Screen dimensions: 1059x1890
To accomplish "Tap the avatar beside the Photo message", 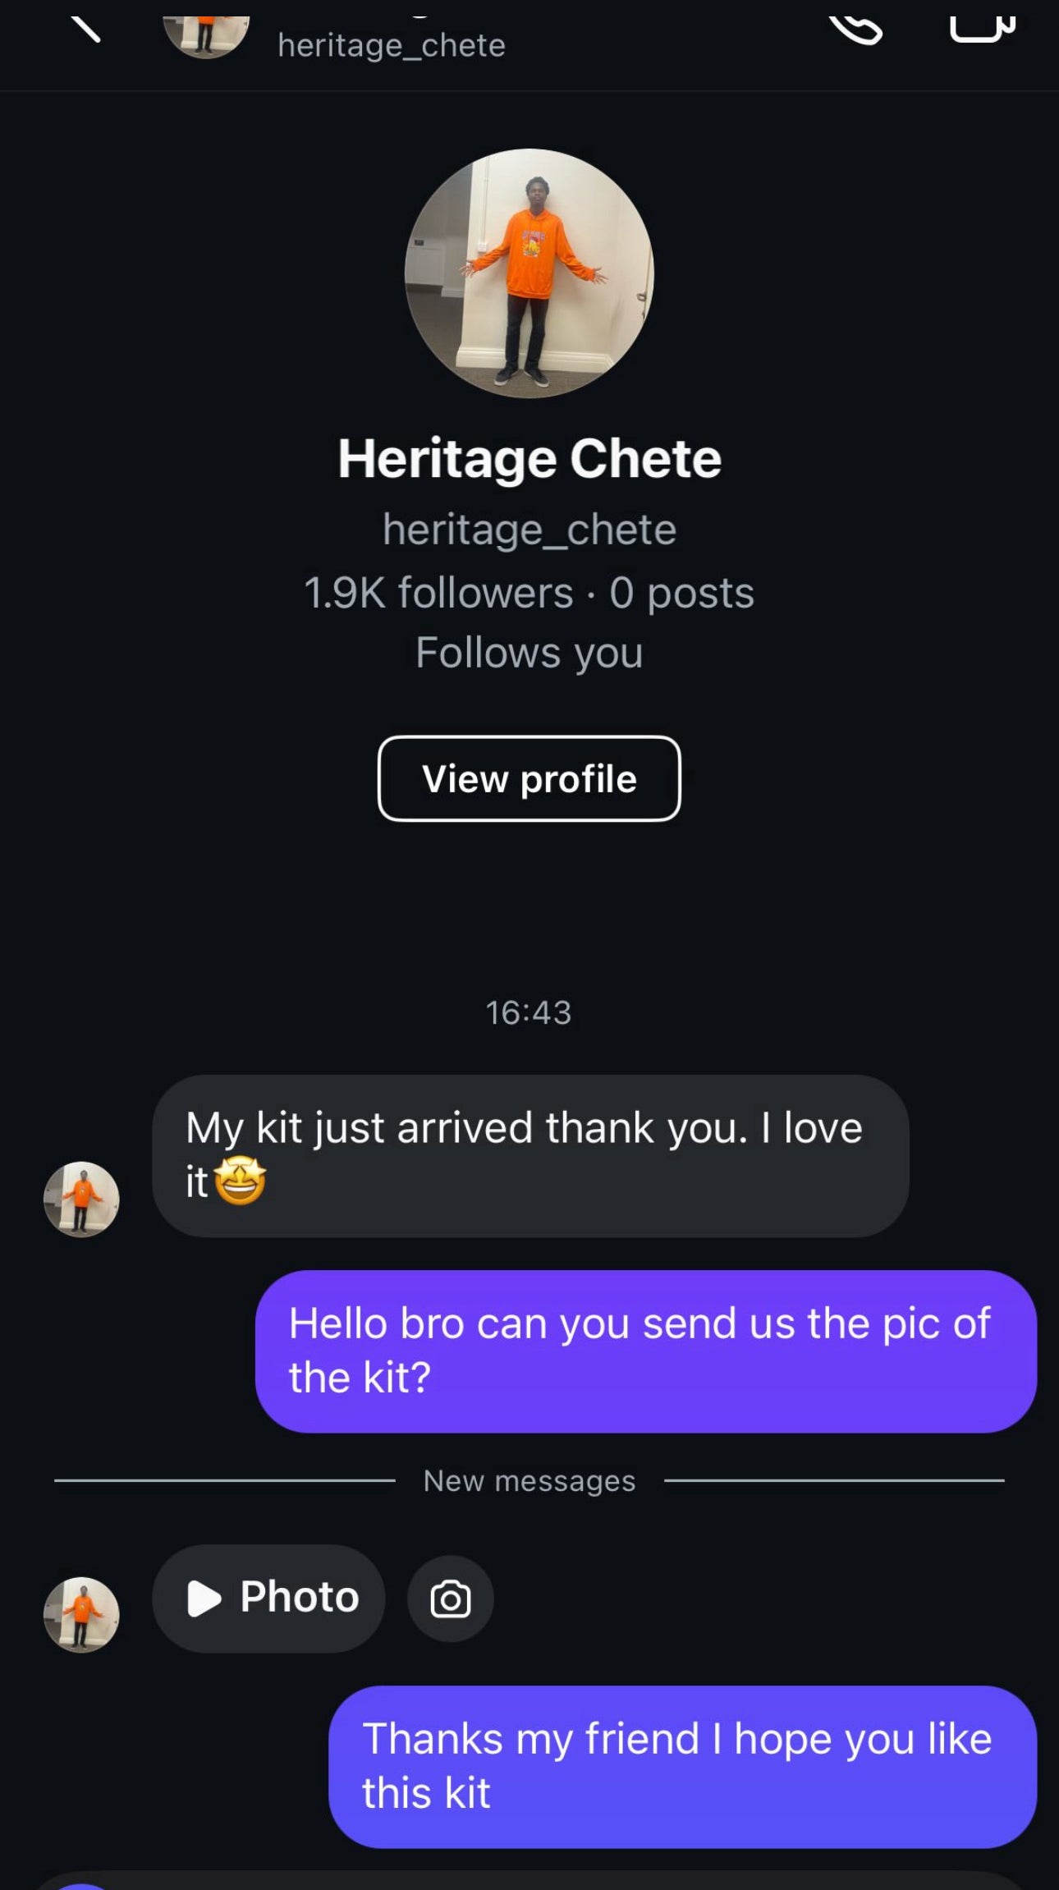I will (x=81, y=1614).
